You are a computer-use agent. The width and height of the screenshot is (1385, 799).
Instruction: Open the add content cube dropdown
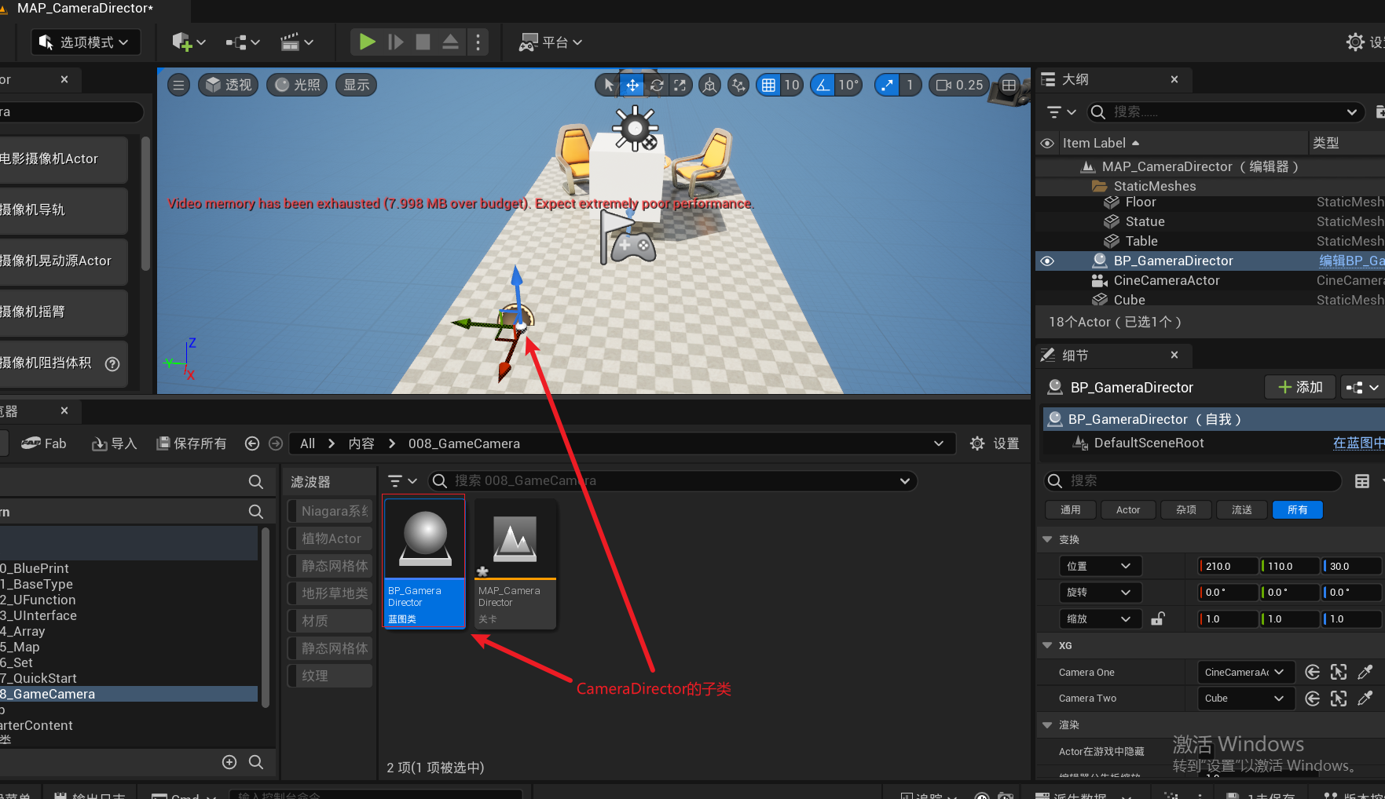click(189, 42)
